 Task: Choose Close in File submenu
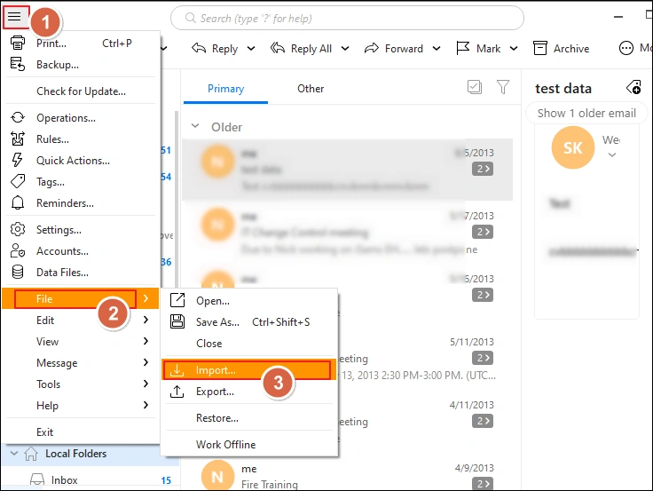coord(249,343)
